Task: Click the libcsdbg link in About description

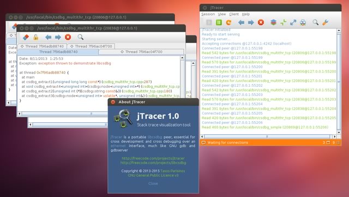Action: click(155, 137)
